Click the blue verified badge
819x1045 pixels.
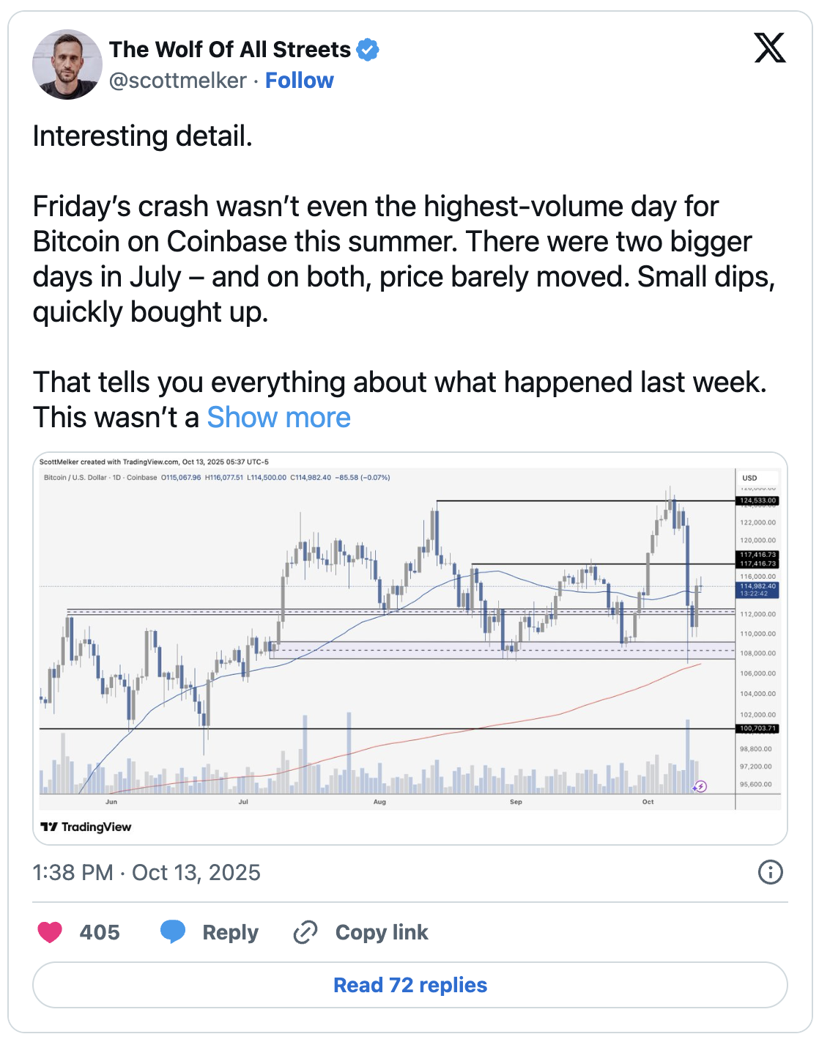[368, 50]
